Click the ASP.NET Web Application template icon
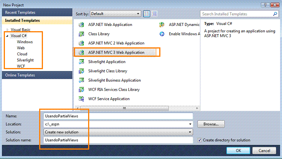The width and height of the screenshot is (282, 159). pyautogui.click(x=81, y=24)
